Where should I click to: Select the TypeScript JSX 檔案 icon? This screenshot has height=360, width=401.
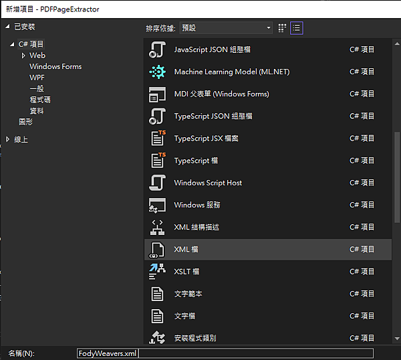click(x=158, y=138)
